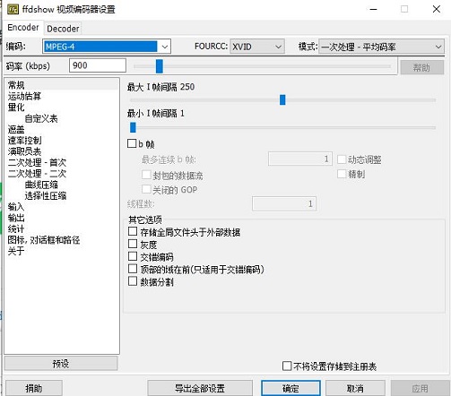Enable the b 帧 checkbox
Screen dimensions: 451x396
click(132, 143)
